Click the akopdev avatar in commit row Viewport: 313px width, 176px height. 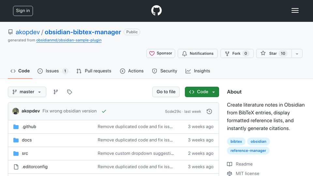(x=16, y=111)
